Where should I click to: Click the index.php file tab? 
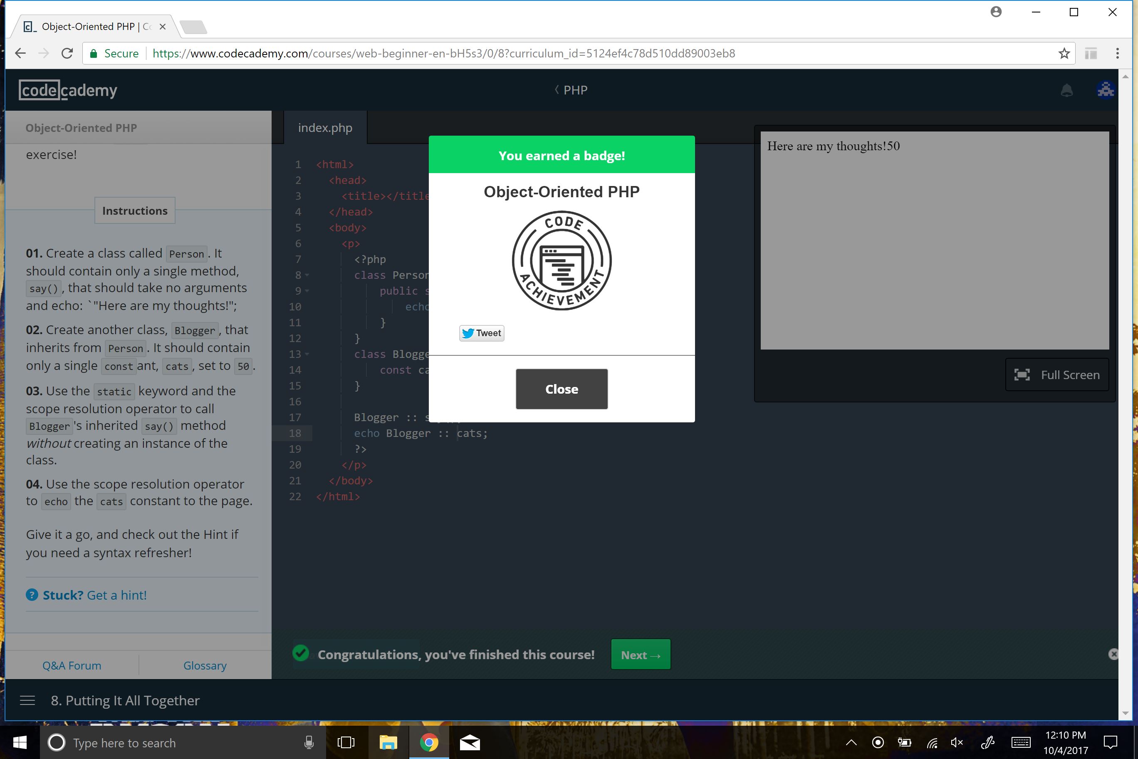pyautogui.click(x=325, y=127)
